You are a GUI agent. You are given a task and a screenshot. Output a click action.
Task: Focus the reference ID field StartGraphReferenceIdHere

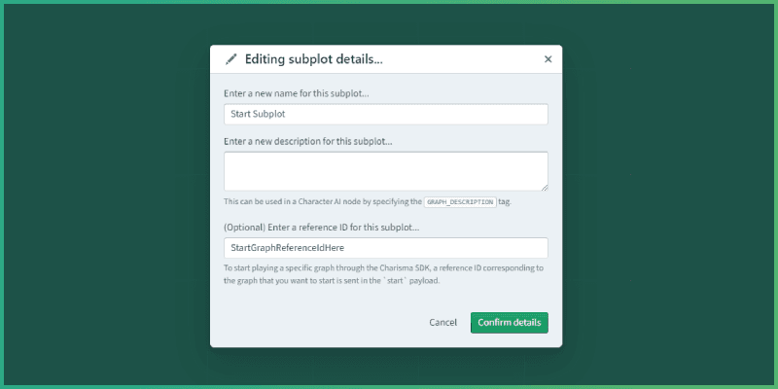pos(385,248)
